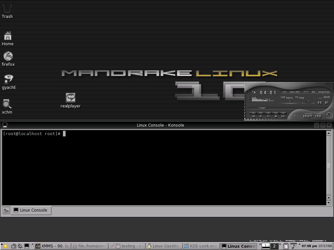Open the Konsole window menu icon
Viewport: 334px width, 250px height.
pos(5,125)
